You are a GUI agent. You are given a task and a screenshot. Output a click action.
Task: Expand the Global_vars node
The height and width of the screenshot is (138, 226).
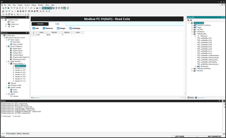[x=6, y=24]
